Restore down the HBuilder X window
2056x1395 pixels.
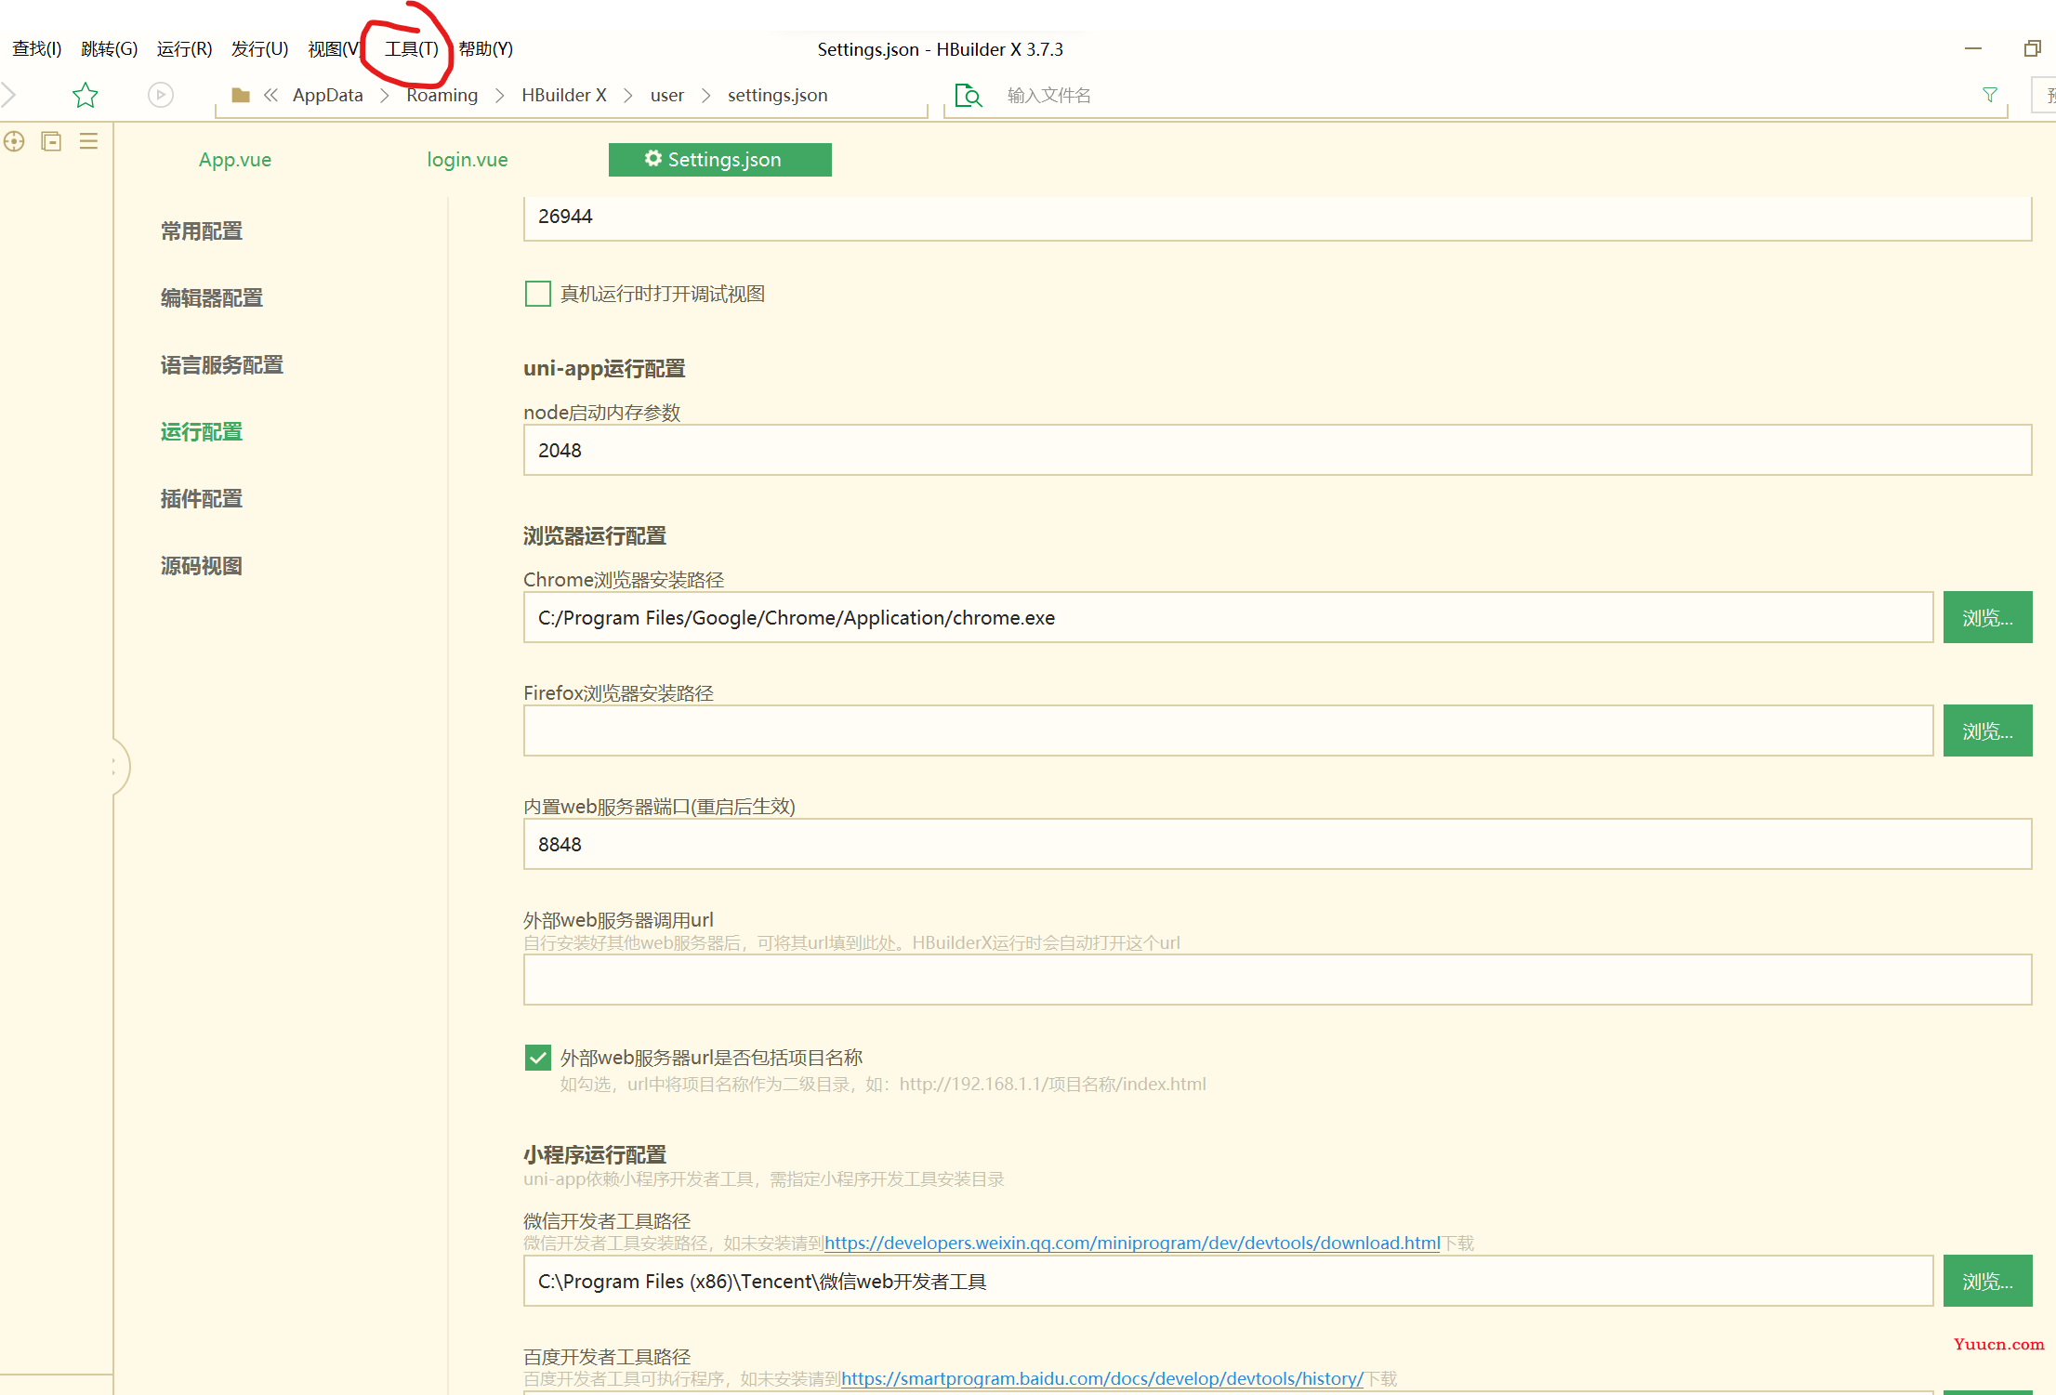[x=2033, y=48]
